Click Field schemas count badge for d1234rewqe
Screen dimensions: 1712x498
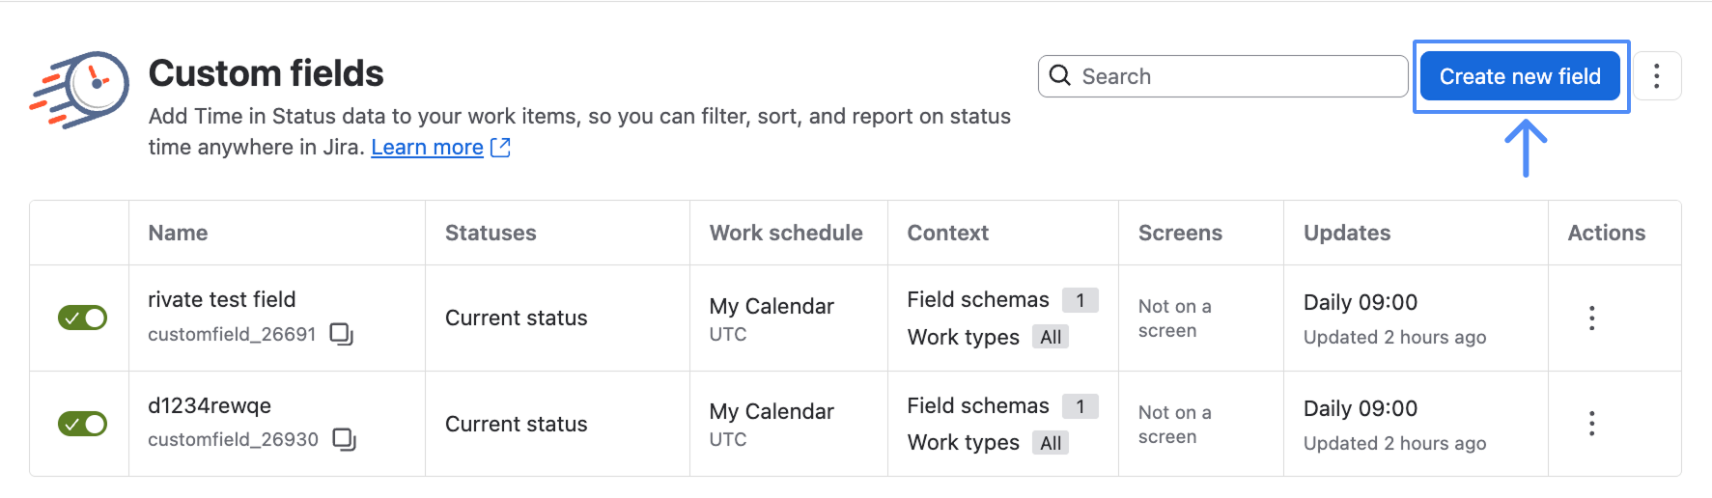[x=1081, y=406]
